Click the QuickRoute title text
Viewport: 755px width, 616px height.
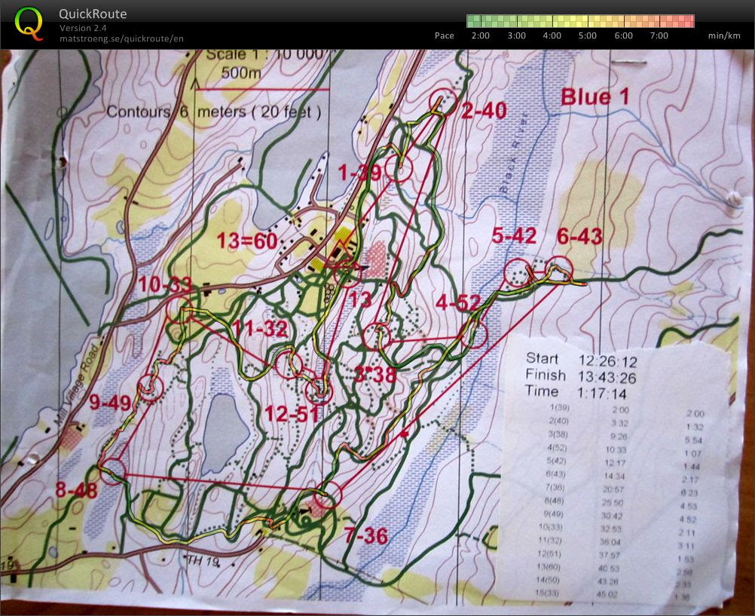[x=93, y=14]
